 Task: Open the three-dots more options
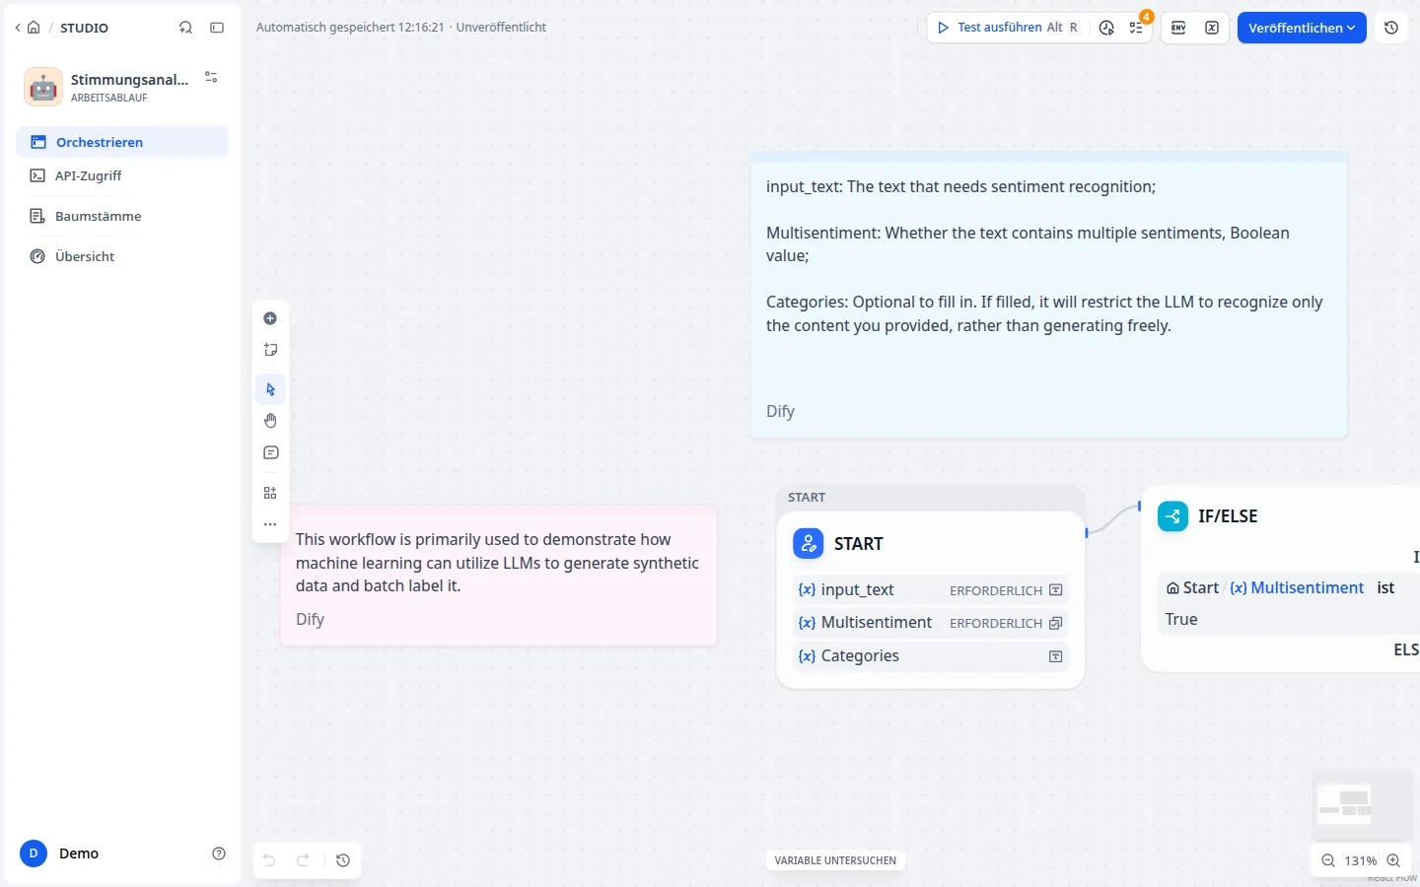(x=270, y=524)
